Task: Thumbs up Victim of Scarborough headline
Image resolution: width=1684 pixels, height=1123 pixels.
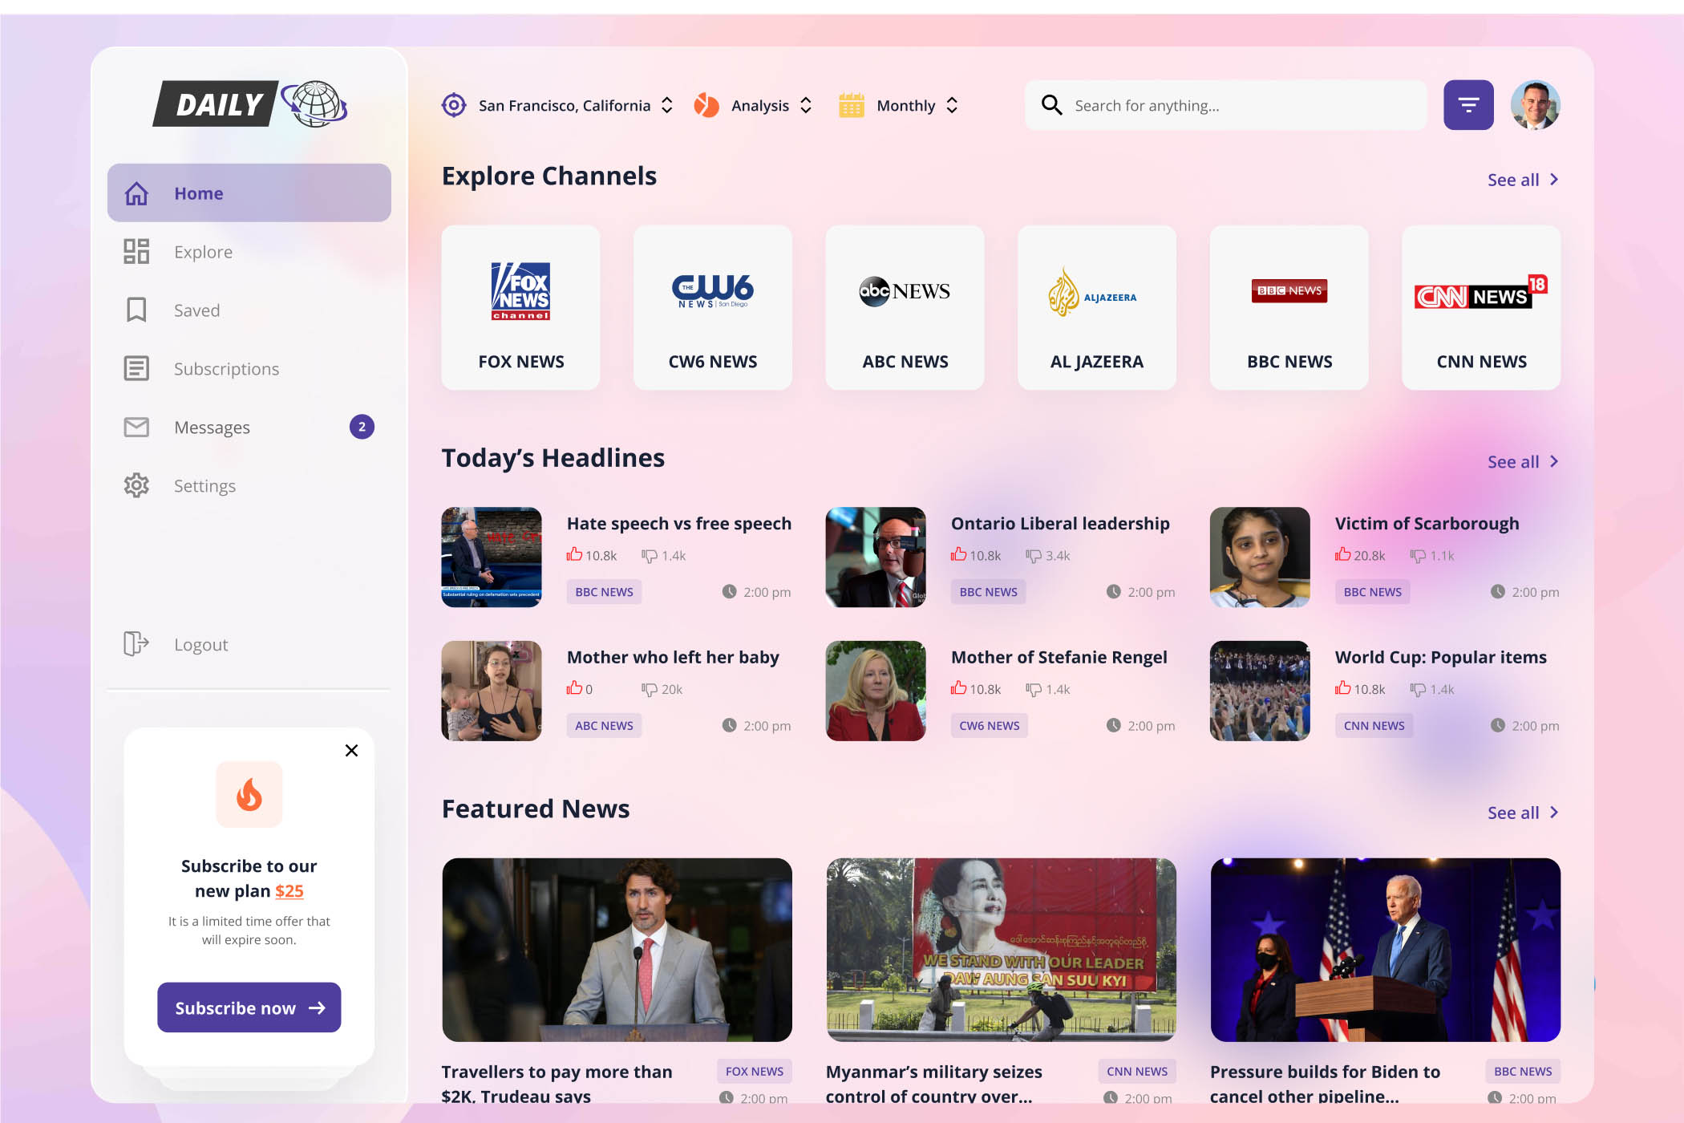Action: coord(1342,554)
